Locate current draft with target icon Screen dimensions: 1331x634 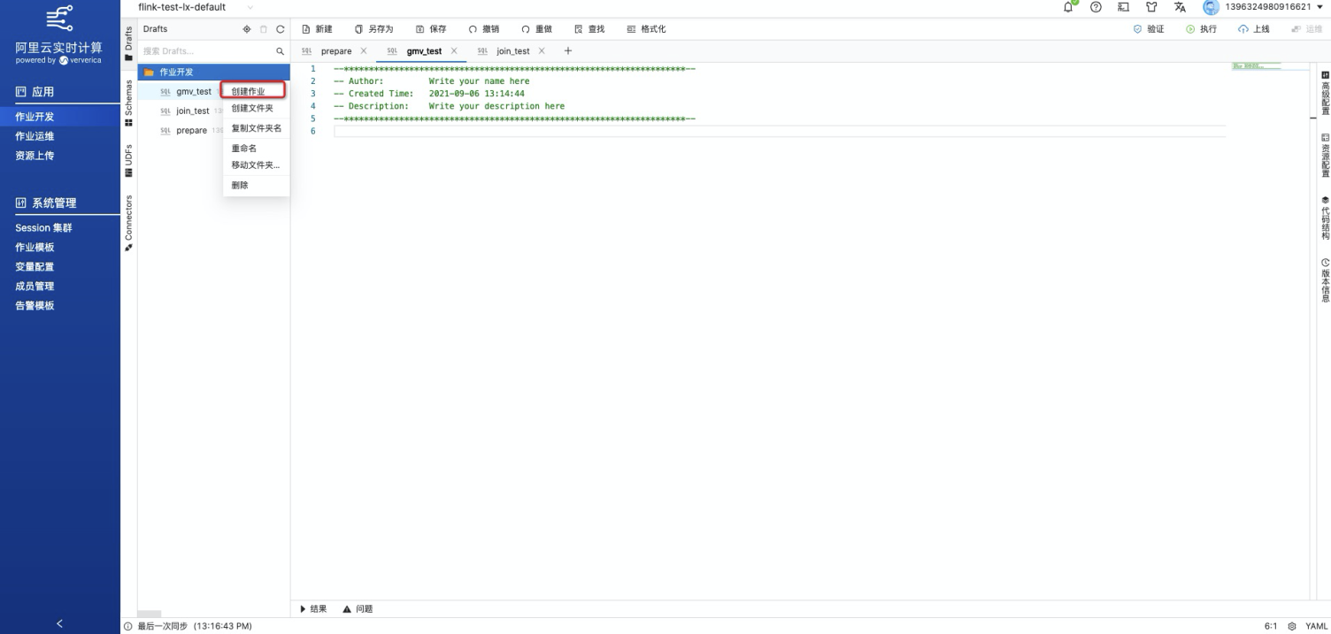click(x=249, y=29)
